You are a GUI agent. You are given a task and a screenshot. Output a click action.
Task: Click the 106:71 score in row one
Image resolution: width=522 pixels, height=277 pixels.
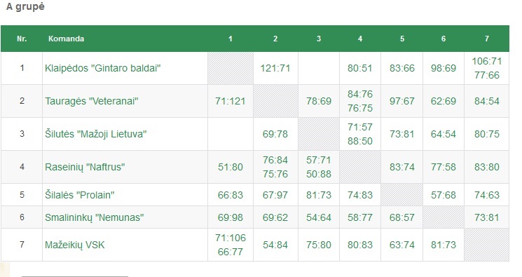click(486, 61)
